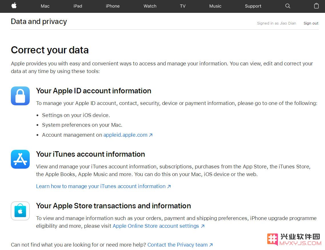This screenshot has width=325, height=250.
Task: Open the TV menu item
Action: click(x=182, y=6)
